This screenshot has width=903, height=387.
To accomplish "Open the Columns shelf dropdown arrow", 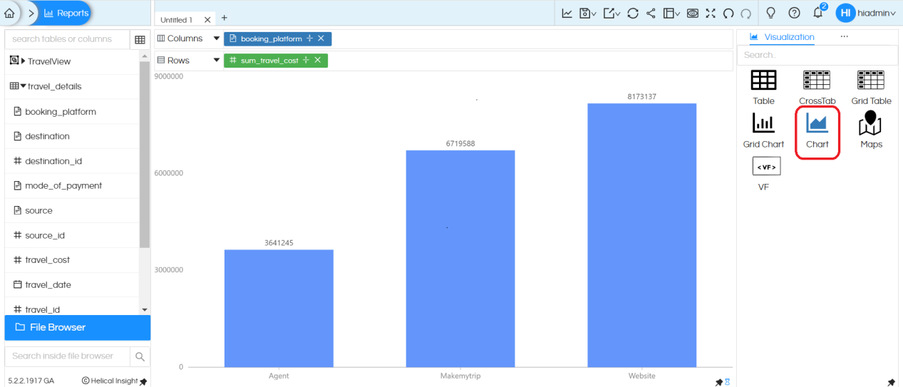I will point(217,38).
